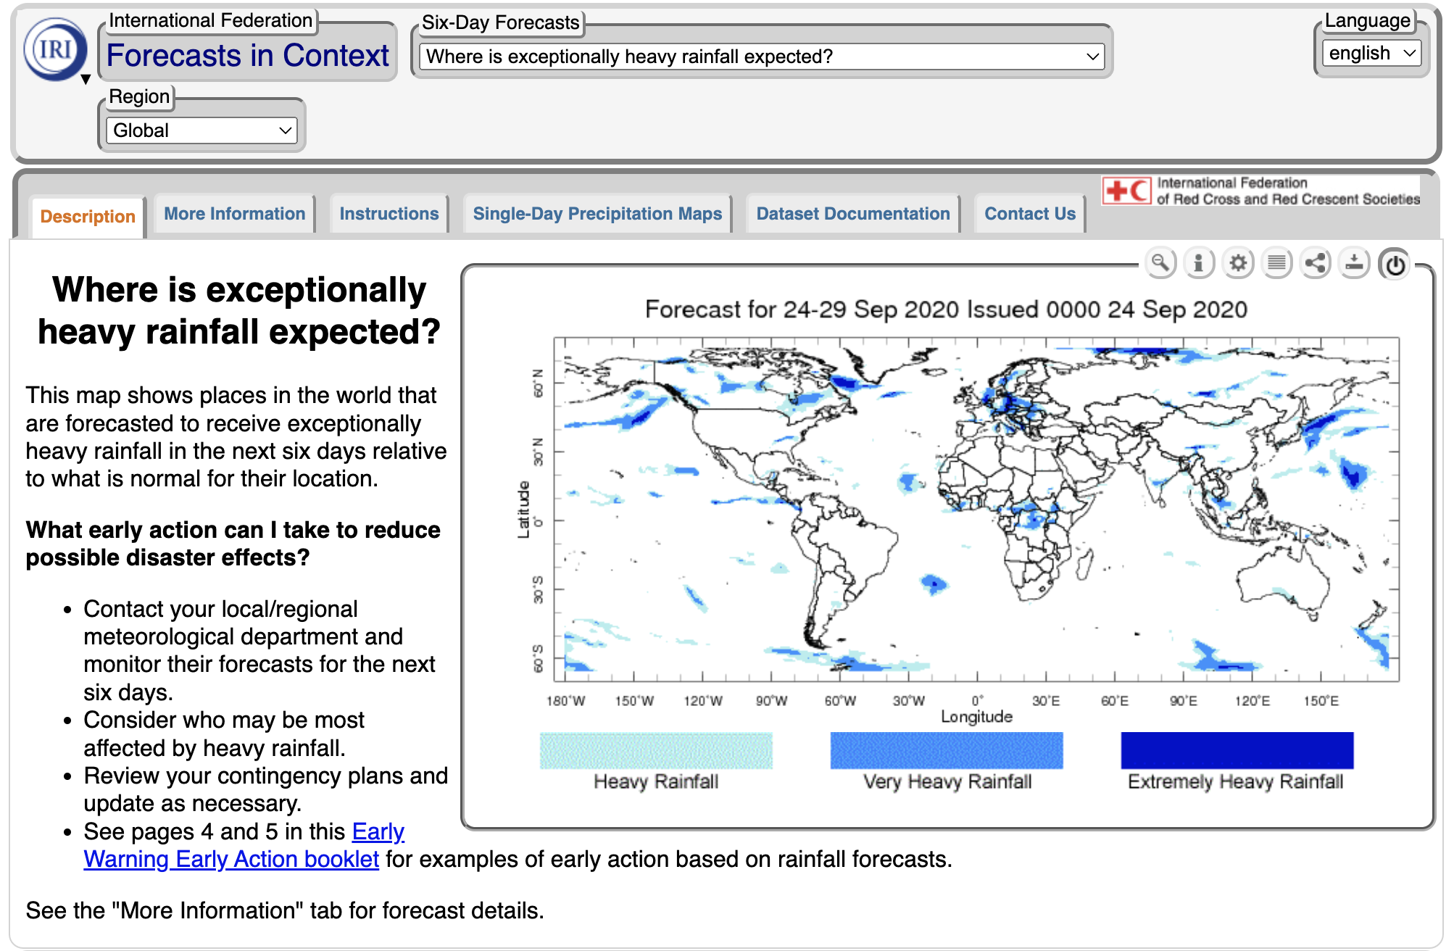
Task: Expand the small arrow beside the IRI logo
Action: pos(86,79)
